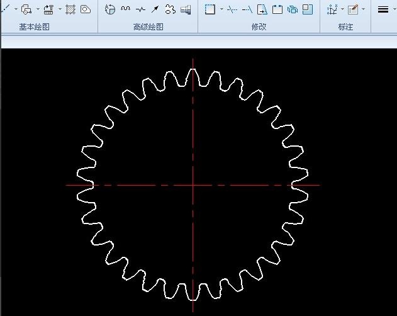Image resolution: width=397 pixels, height=316 pixels.
Task: Click the irregular closed curve icon
Action: tap(170, 9)
